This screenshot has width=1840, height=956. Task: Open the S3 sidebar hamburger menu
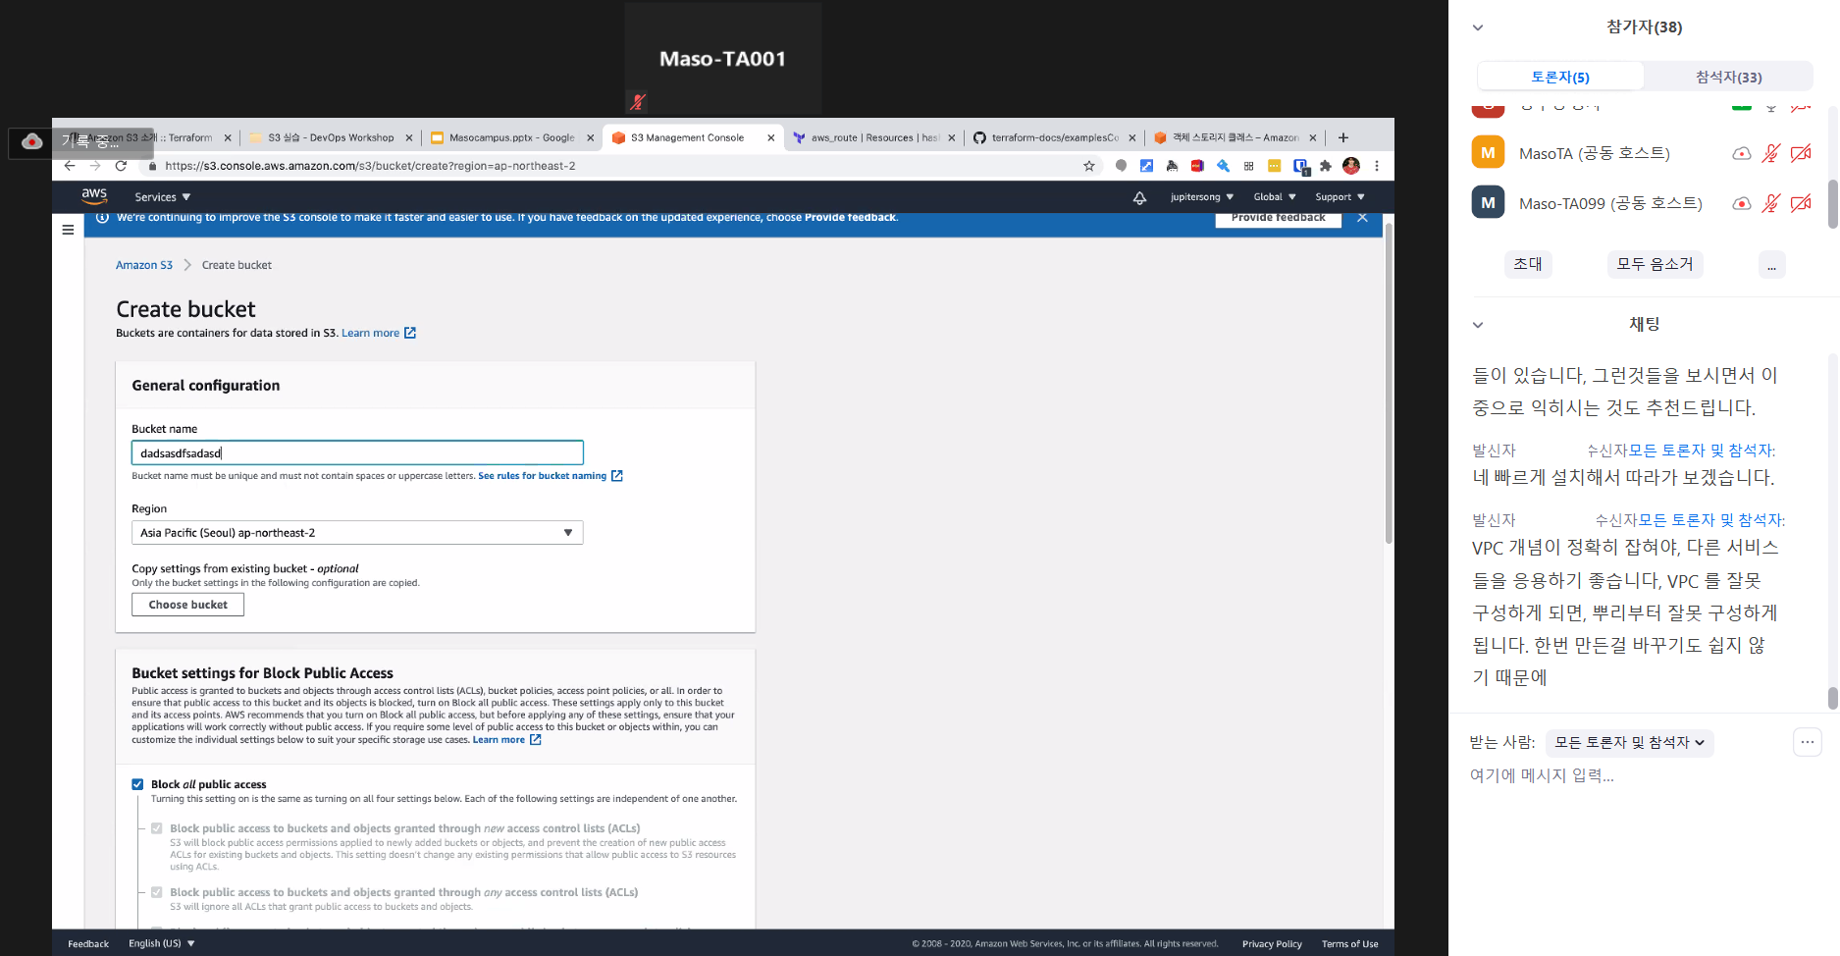click(68, 230)
